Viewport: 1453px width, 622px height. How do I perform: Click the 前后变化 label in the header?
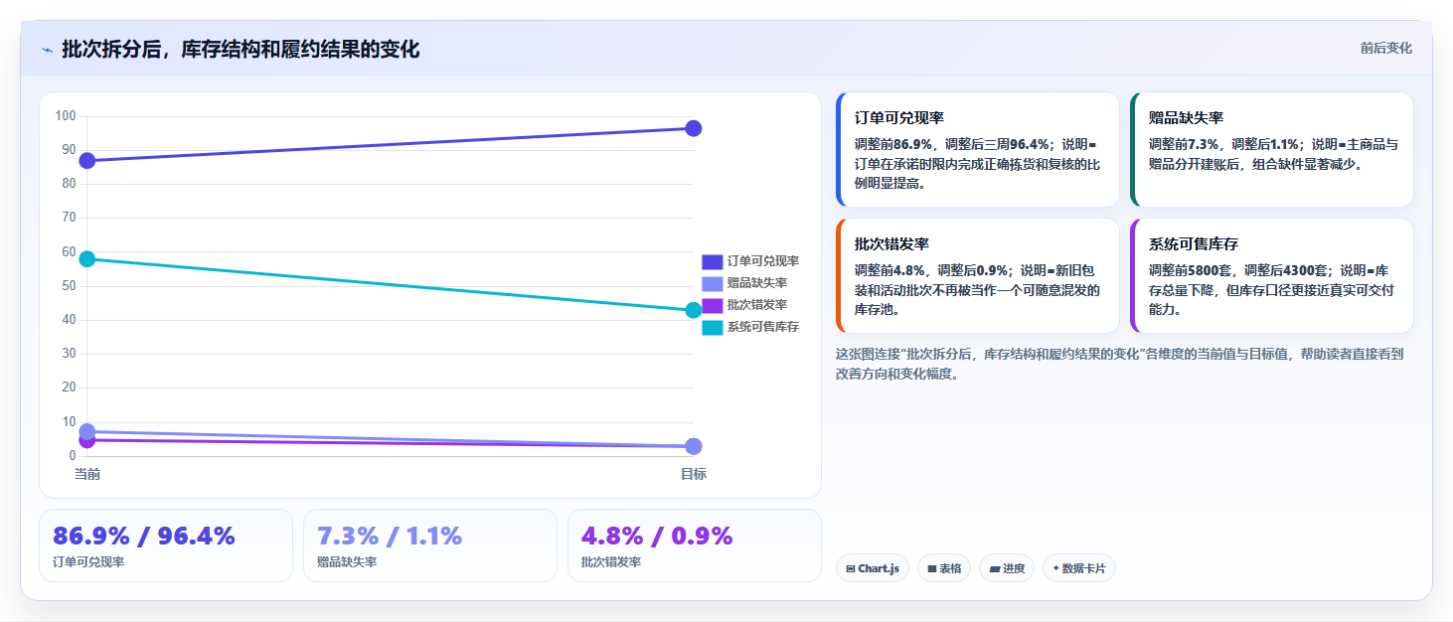pyautogui.click(x=1385, y=49)
